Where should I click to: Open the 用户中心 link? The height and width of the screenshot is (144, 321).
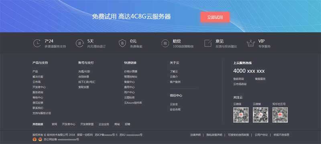[129, 92]
